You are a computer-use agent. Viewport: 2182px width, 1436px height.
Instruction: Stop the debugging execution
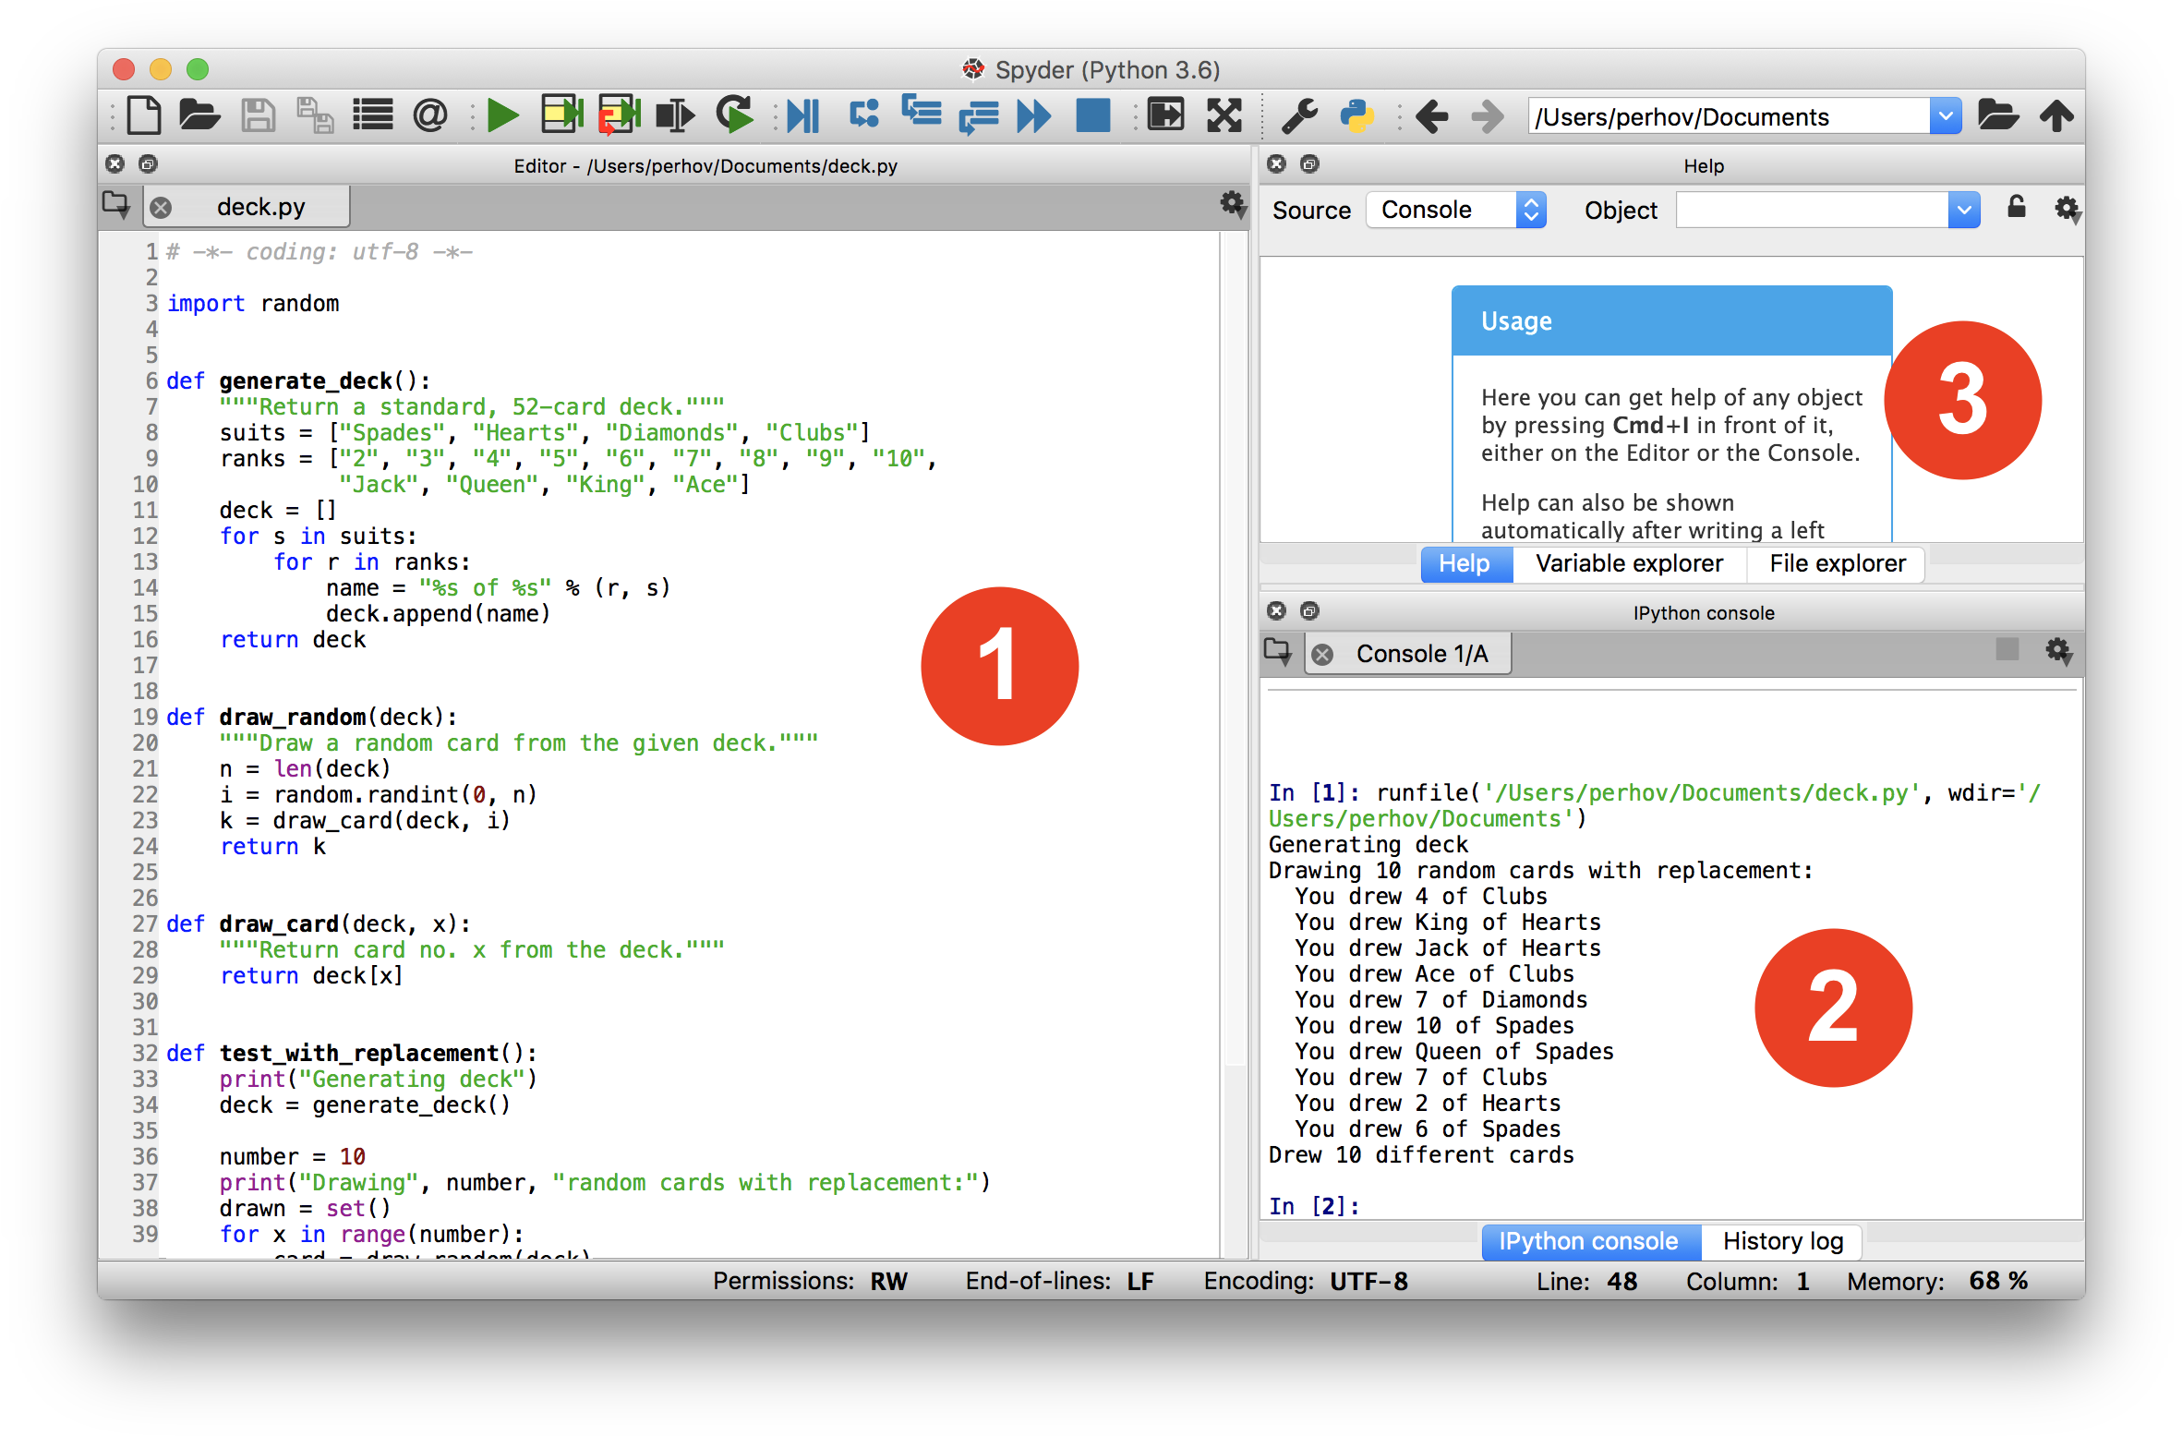click(x=1092, y=115)
